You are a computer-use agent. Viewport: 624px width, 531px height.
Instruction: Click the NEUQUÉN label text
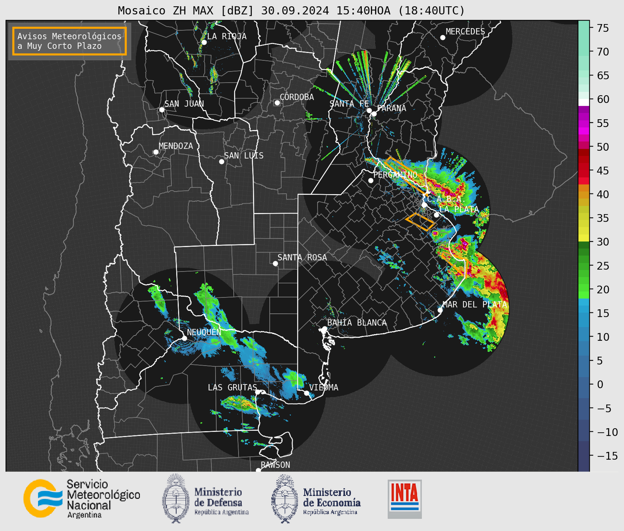[204, 332]
